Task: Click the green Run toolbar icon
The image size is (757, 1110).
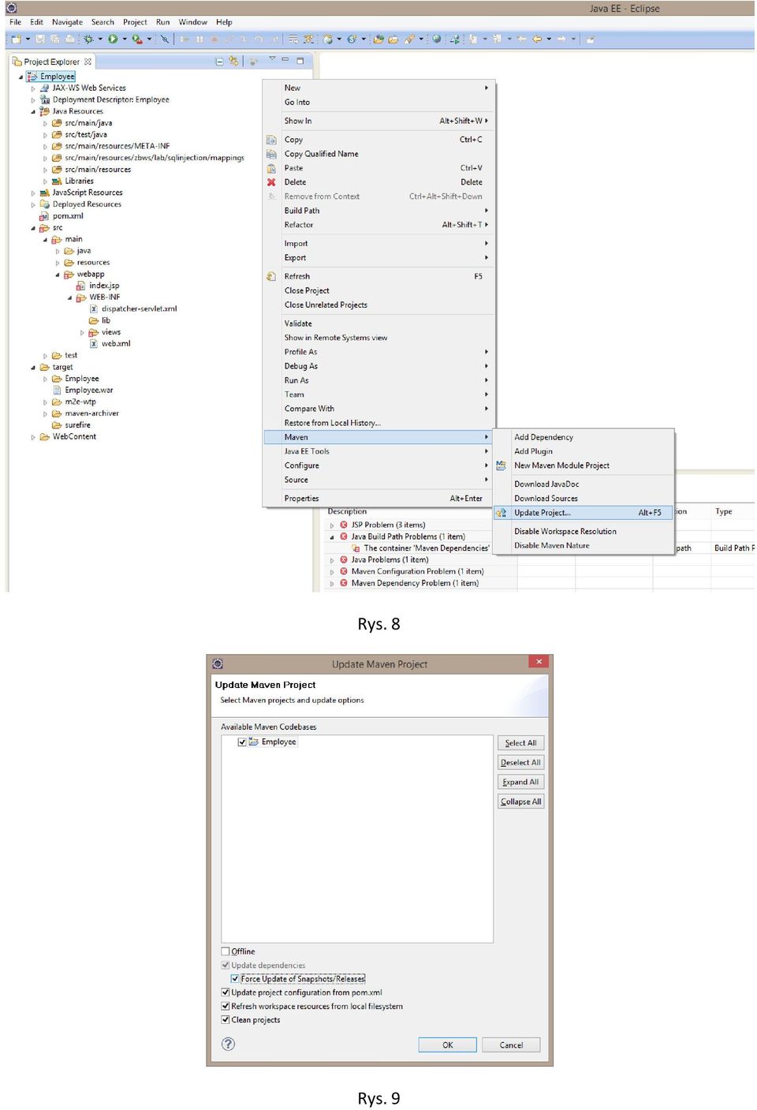Action: coord(113,39)
